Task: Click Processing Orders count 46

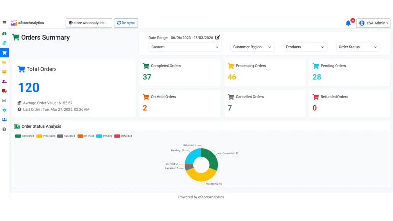Action: [x=232, y=77]
